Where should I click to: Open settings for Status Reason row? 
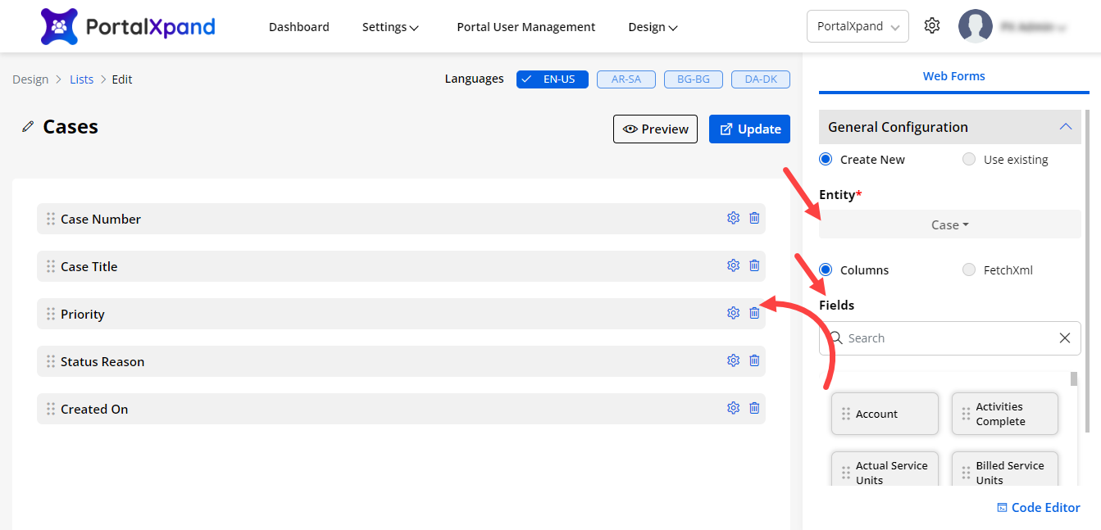(x=733, y=360)
